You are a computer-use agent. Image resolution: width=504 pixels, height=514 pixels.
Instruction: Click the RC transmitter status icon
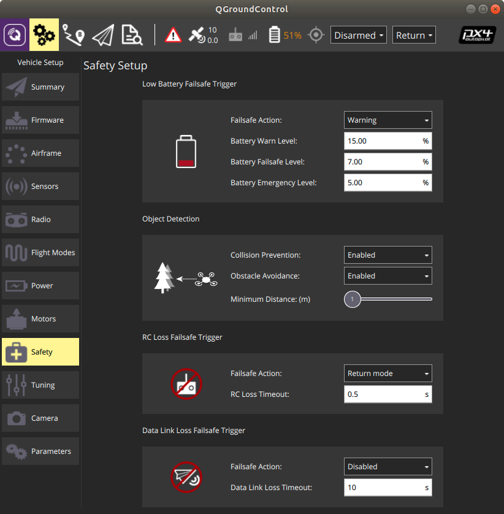(x=235, y=35)
